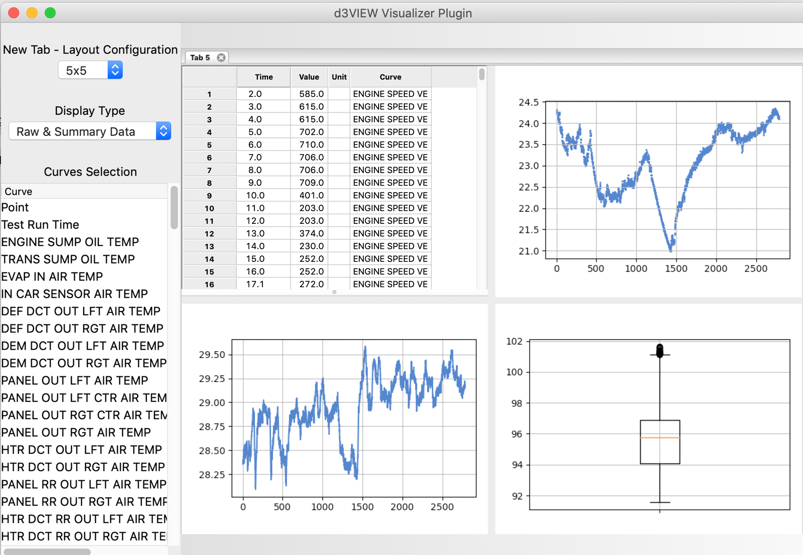The image size is (803, 555).
Task: Click the Curve list column header
Action: (x=84, y=191)
